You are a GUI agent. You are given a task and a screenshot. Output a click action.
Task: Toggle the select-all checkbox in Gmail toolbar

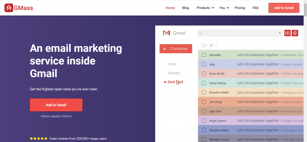pyautogui.click(x=204, y=46)
